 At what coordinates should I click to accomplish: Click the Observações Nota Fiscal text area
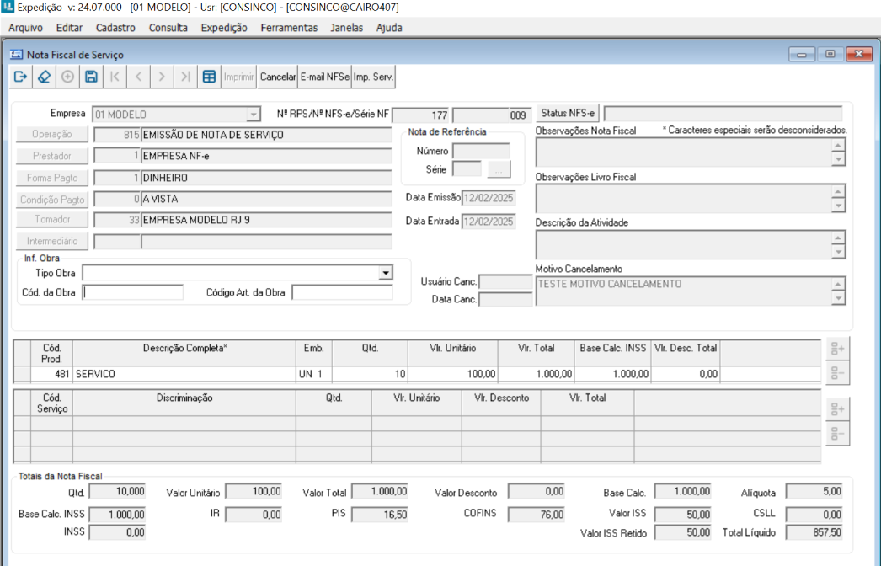click(684, 152)
